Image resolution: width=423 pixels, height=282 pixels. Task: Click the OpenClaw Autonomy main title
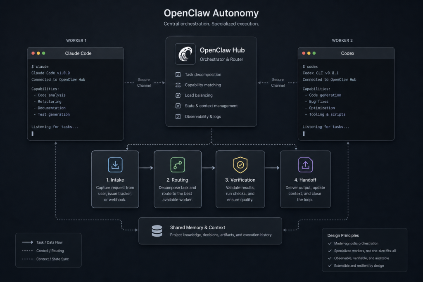point(211,13)
